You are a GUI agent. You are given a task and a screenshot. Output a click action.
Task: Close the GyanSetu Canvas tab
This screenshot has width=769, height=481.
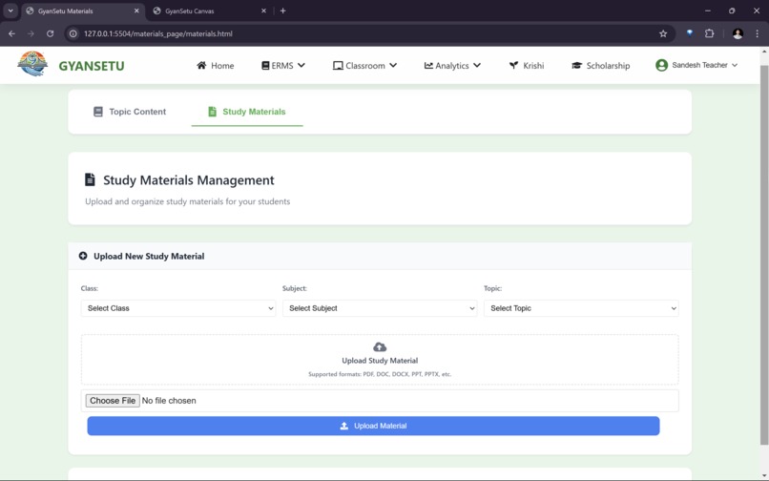pos(263,10)
